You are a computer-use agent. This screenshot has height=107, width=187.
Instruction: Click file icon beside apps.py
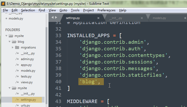coord(17,65)
